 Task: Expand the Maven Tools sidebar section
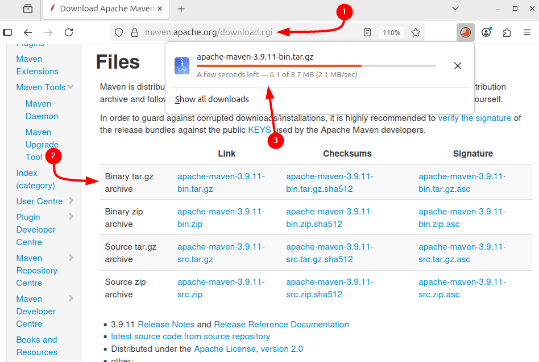tap(71, 87)
